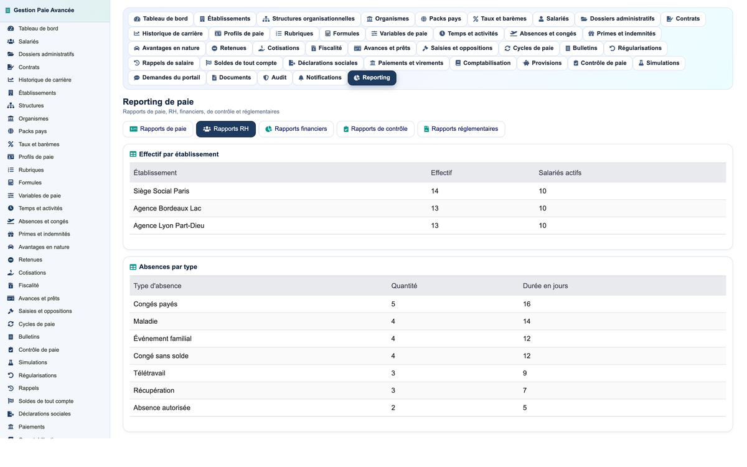Open Rappels de salaire top button
Screen dimensions: 747x467
point(164,63)
